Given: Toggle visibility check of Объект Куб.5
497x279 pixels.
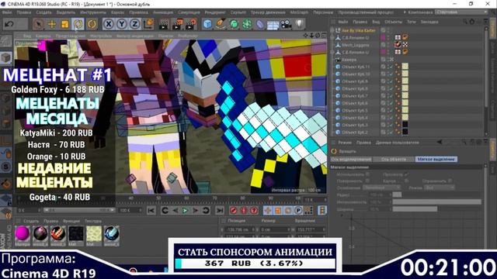Looking at the screenshot, I should coord(391,110).
